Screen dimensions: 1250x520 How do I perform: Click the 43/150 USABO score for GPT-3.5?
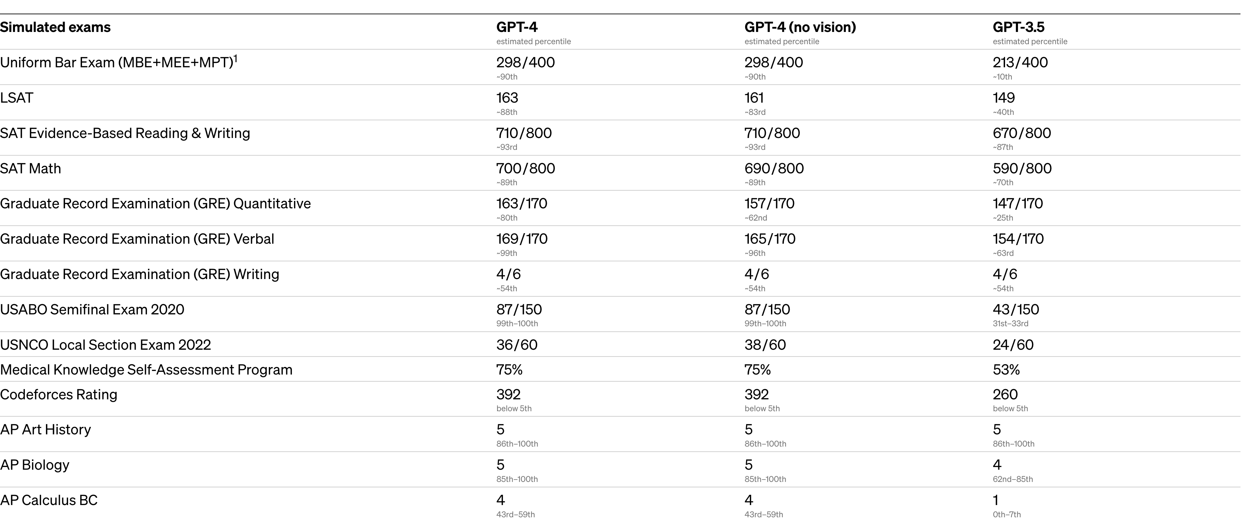coord(1016,310)
